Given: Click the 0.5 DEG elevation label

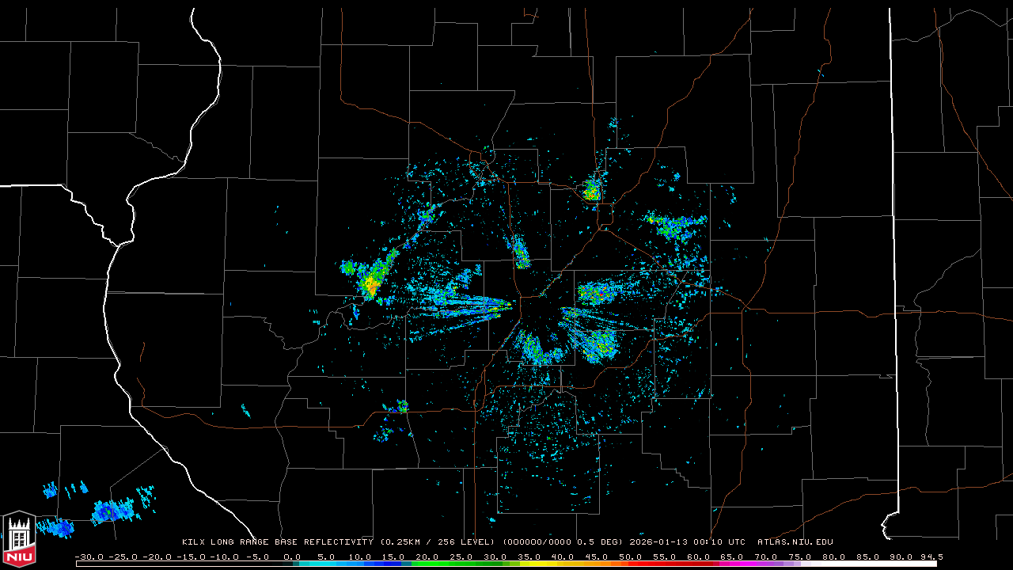Looking at the screenshot, I should (602, 542).
